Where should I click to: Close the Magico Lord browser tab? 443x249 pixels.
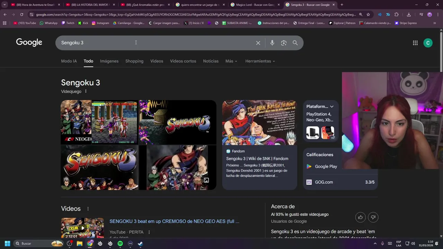(279, 5)
